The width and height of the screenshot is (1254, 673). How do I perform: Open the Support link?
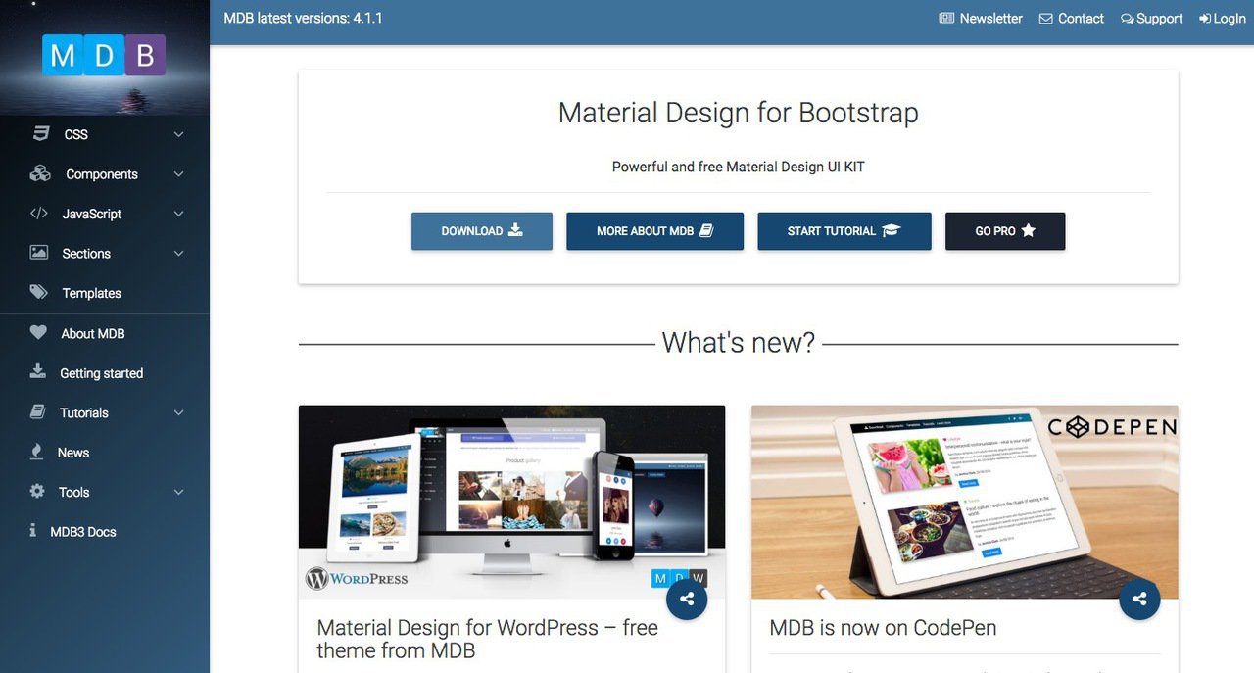click(x=1152, y=19)
